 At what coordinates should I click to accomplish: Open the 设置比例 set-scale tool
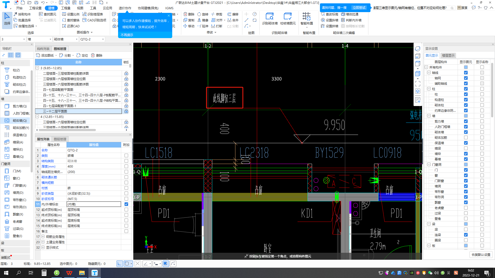point(71,14)
